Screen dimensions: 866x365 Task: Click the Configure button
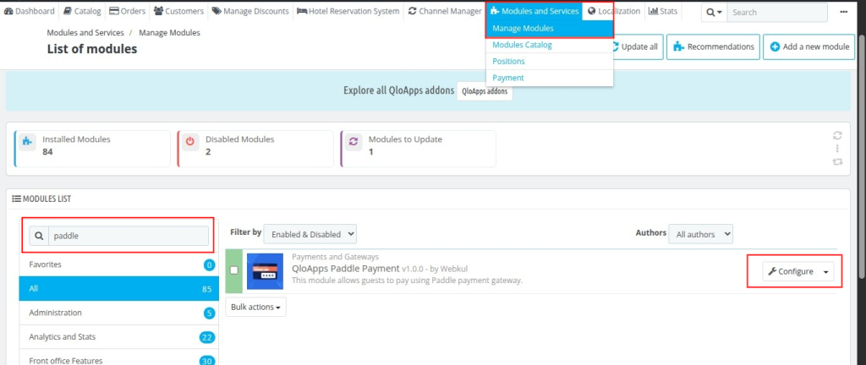pos(791,271)
